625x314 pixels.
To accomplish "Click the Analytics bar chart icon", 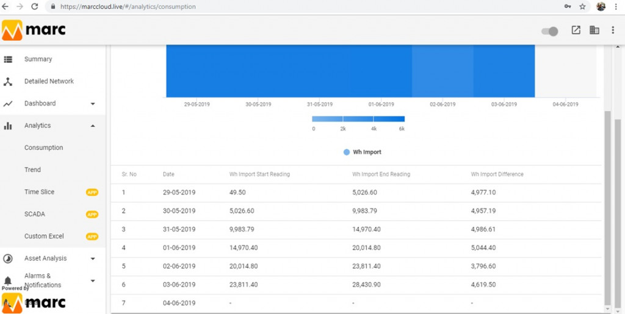I will pos(8,126).
